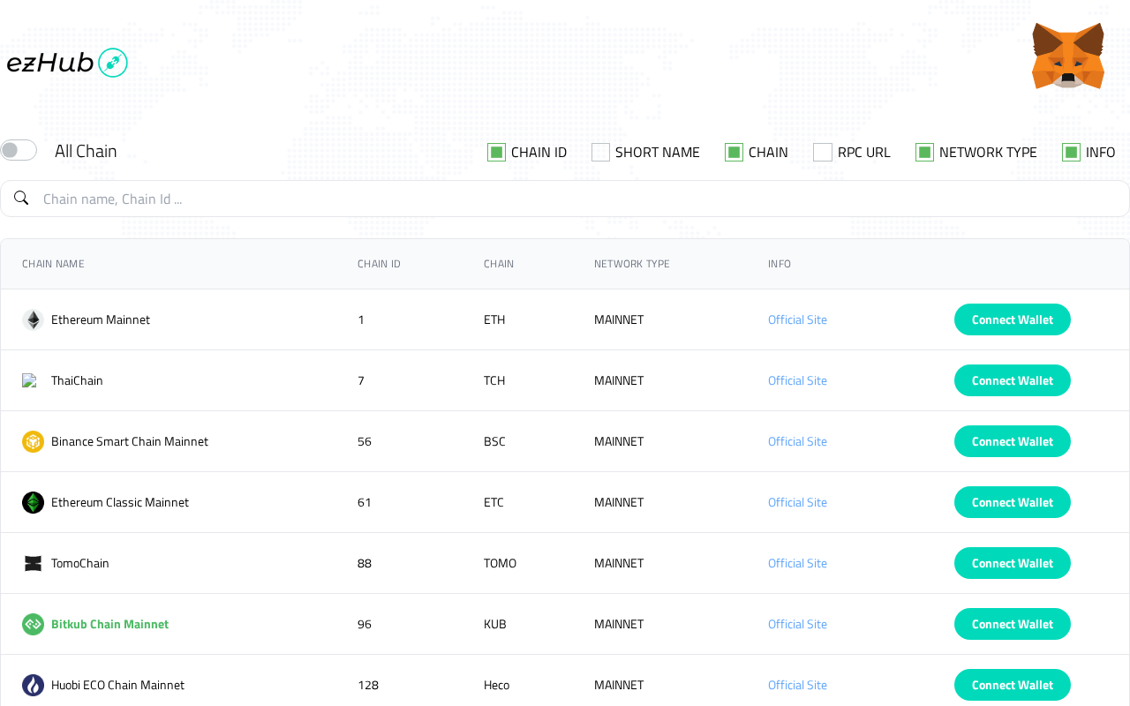Uncheck the CHAIN ID column checkbox

pos(496,152)
